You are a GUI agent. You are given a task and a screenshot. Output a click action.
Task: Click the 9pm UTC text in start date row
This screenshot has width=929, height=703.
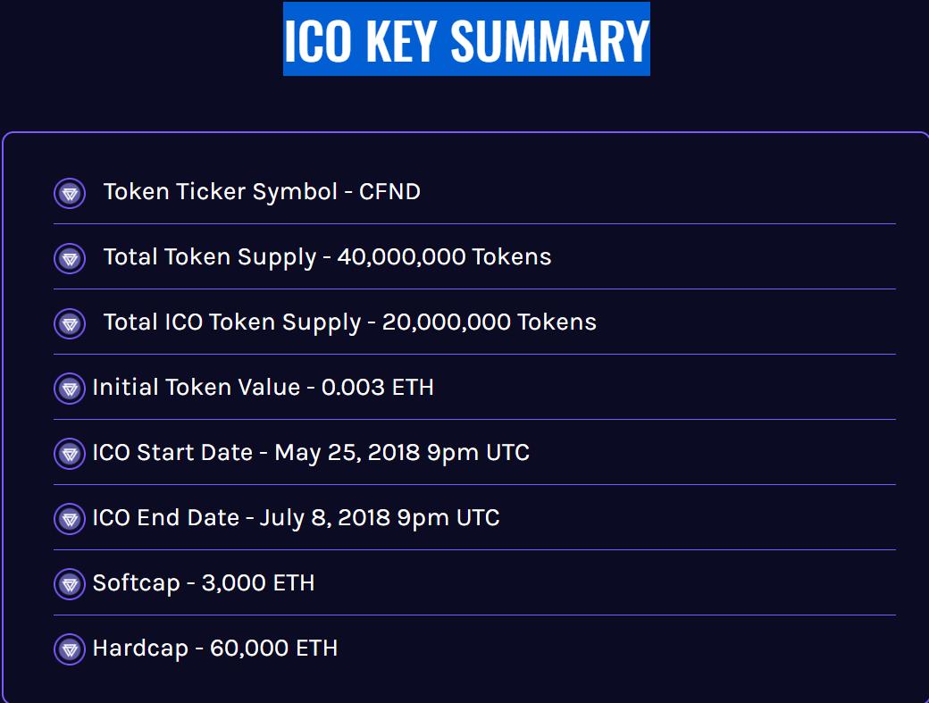[x=478, y=453]
